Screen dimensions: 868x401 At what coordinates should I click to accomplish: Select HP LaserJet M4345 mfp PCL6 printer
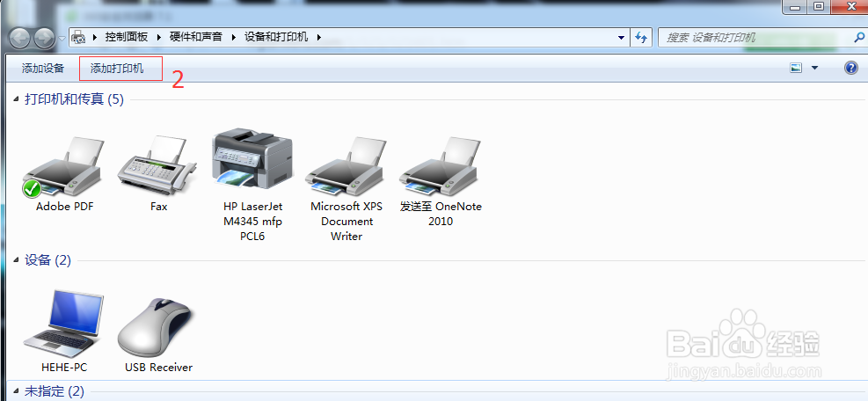click(252, 159)
